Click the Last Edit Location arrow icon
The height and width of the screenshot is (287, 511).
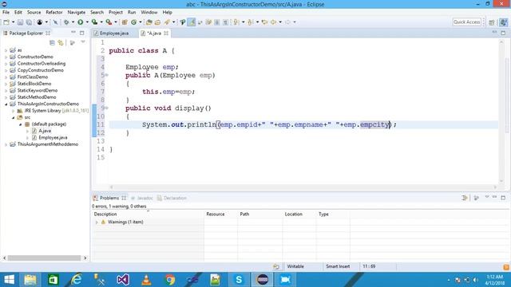coord(264,22)
